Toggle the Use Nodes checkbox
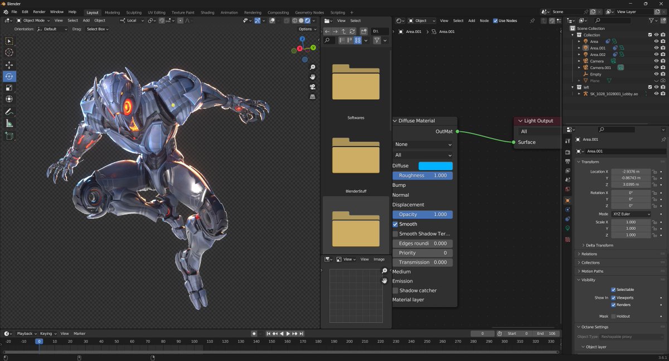 (496, 21)
